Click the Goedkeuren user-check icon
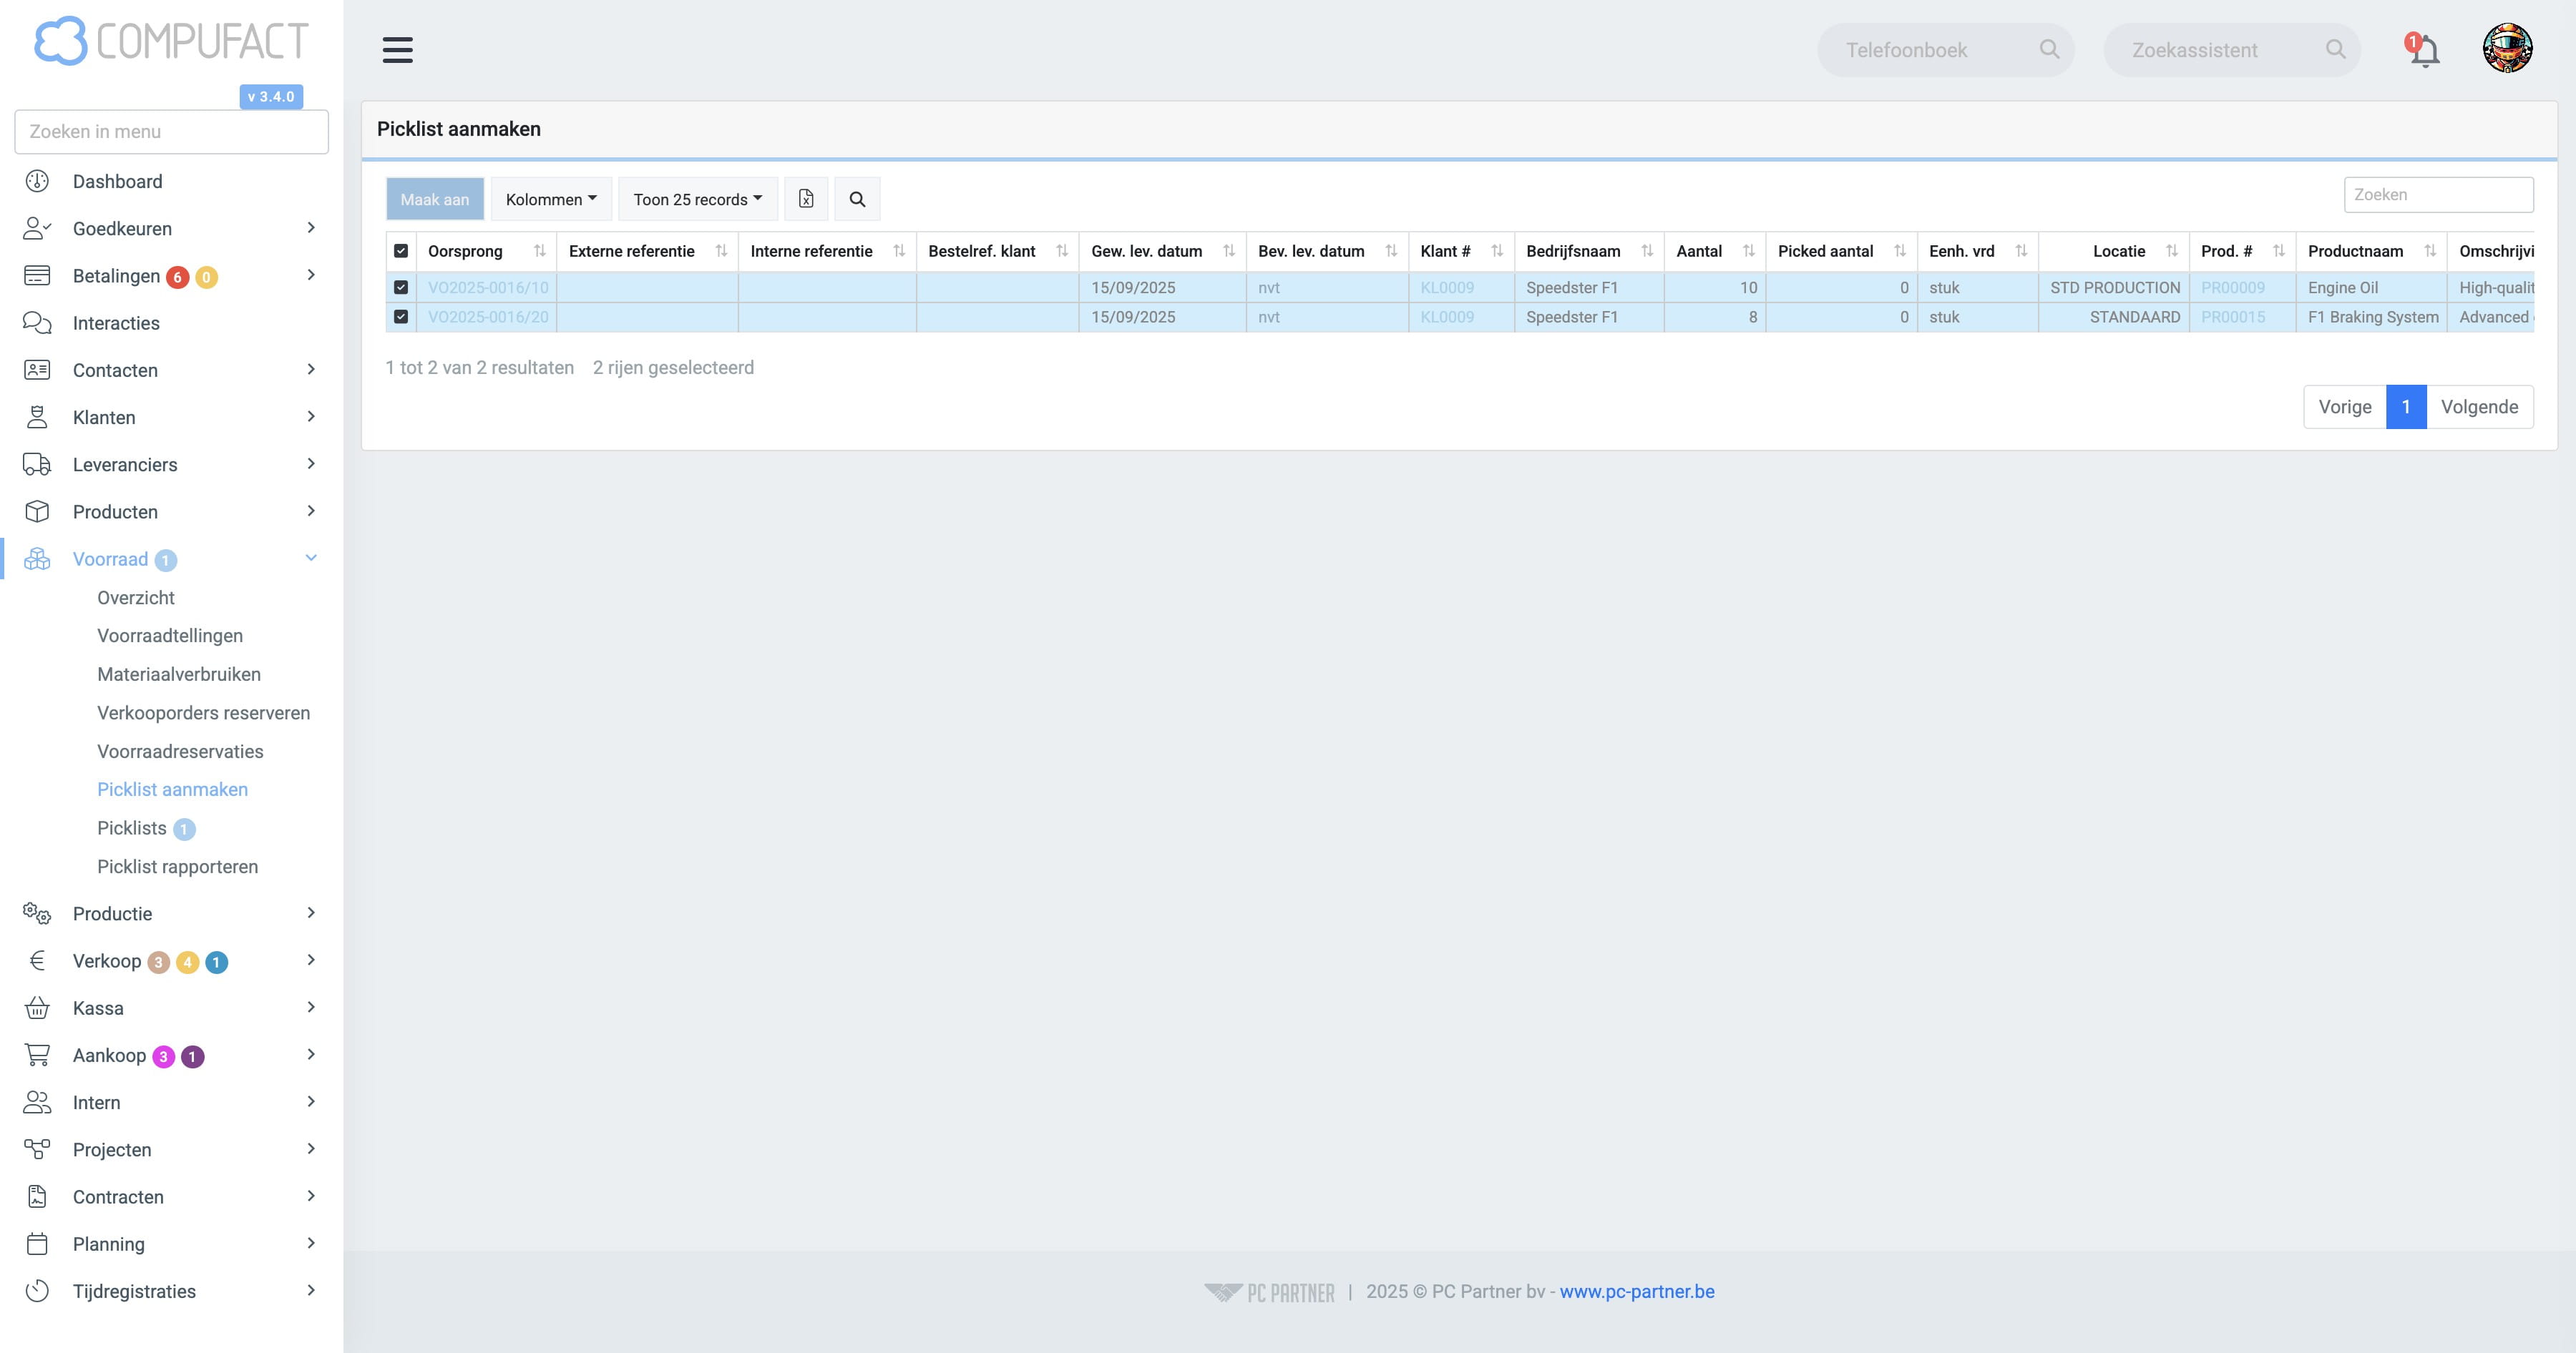This screenshot has height=1353, width=2576. [37, 229]
